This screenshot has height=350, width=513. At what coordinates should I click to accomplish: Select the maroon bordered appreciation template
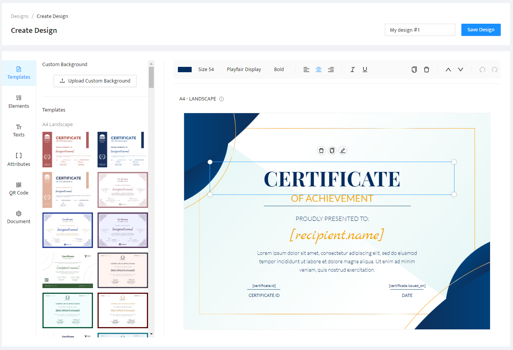(x=123, y=310)
